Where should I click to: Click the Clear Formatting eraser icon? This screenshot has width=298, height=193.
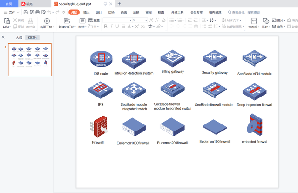tap(163, 20)
